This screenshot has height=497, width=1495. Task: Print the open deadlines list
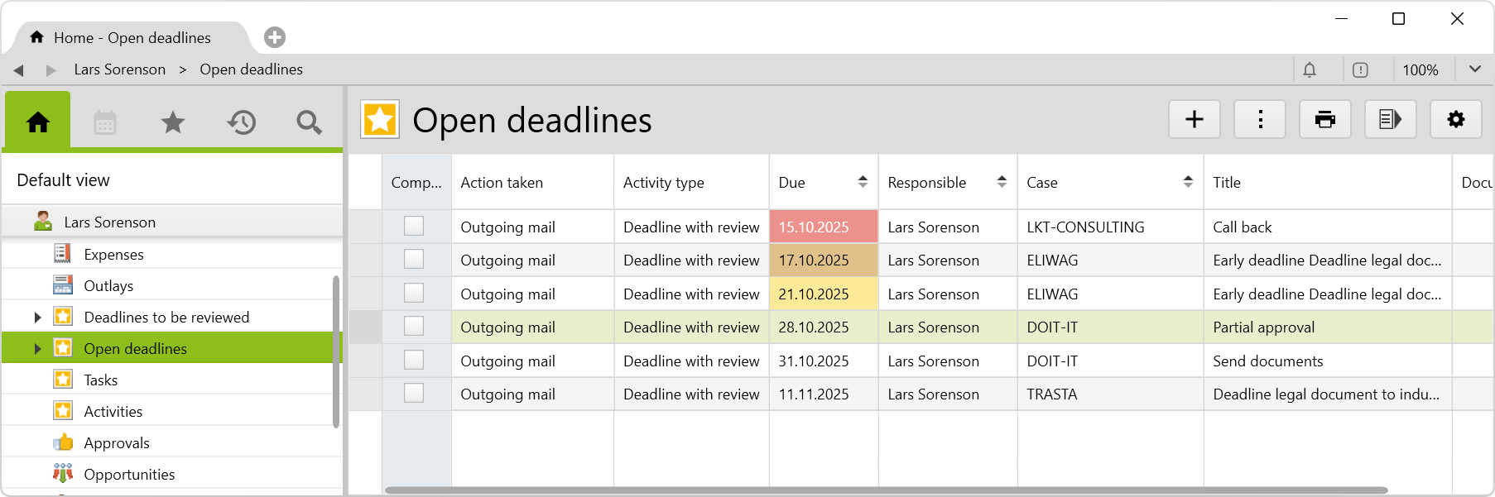tap(1324, 120)
